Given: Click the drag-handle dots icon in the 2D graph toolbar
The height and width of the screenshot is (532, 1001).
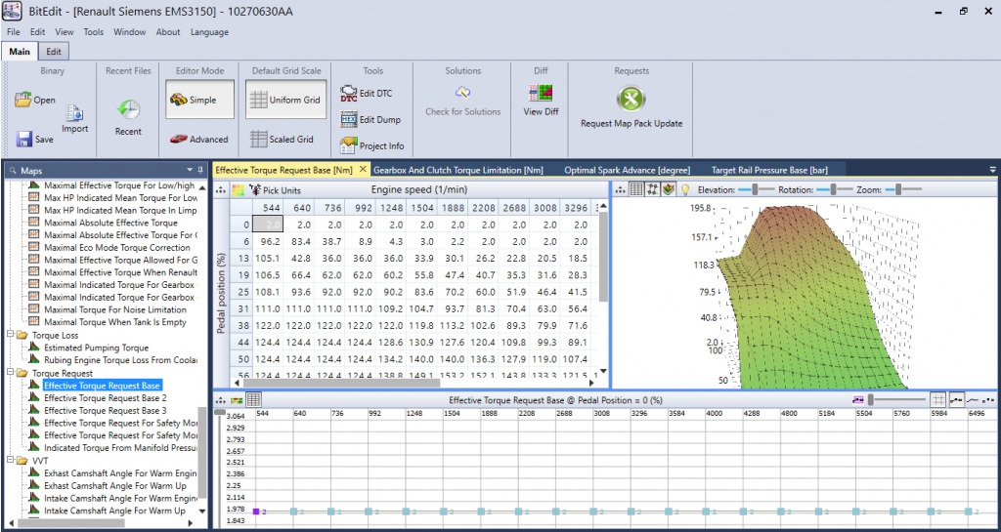Looking at the screenshot, I should point(221,400).
